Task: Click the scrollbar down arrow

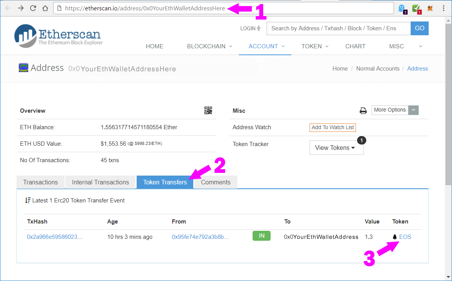Action: pyautogui.click(x=448, y=277)
